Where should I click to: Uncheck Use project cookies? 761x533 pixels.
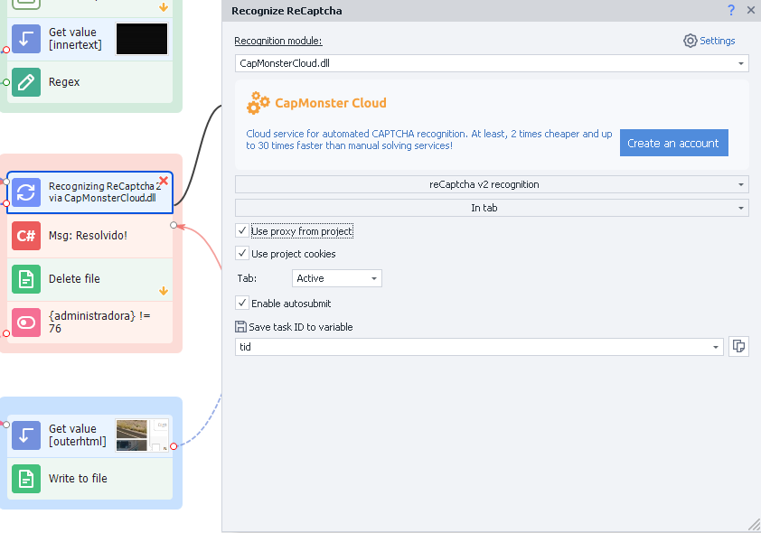pos(242,254)
